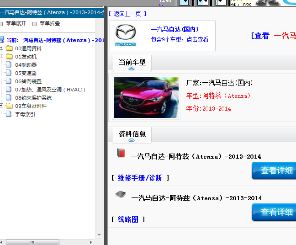Screen dimensions: 296x245
Task: Click the folder icon of 01发动机
Action: (x=9, y=57)
